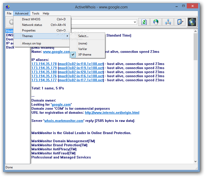This screenshot has width=205, height=177.
Task: Open the 173.194.35.180 IP link
Action: pos(44,72)
